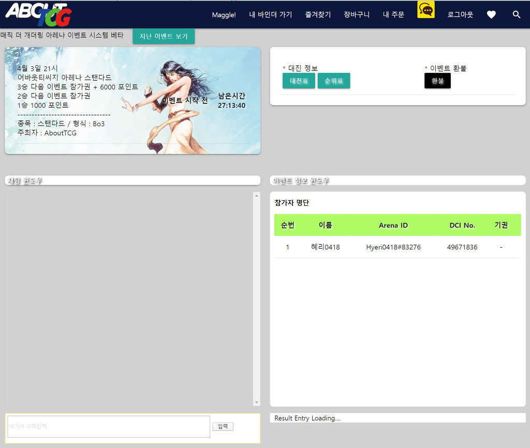Click the black 환불 refund button
530x448 pixels.
click(437, 81)
